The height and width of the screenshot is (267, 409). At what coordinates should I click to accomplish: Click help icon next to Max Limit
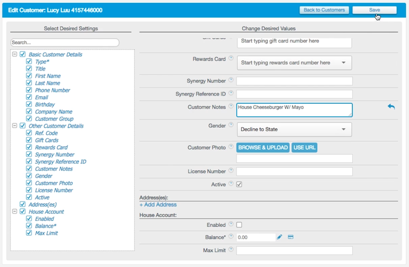[231, 250]
